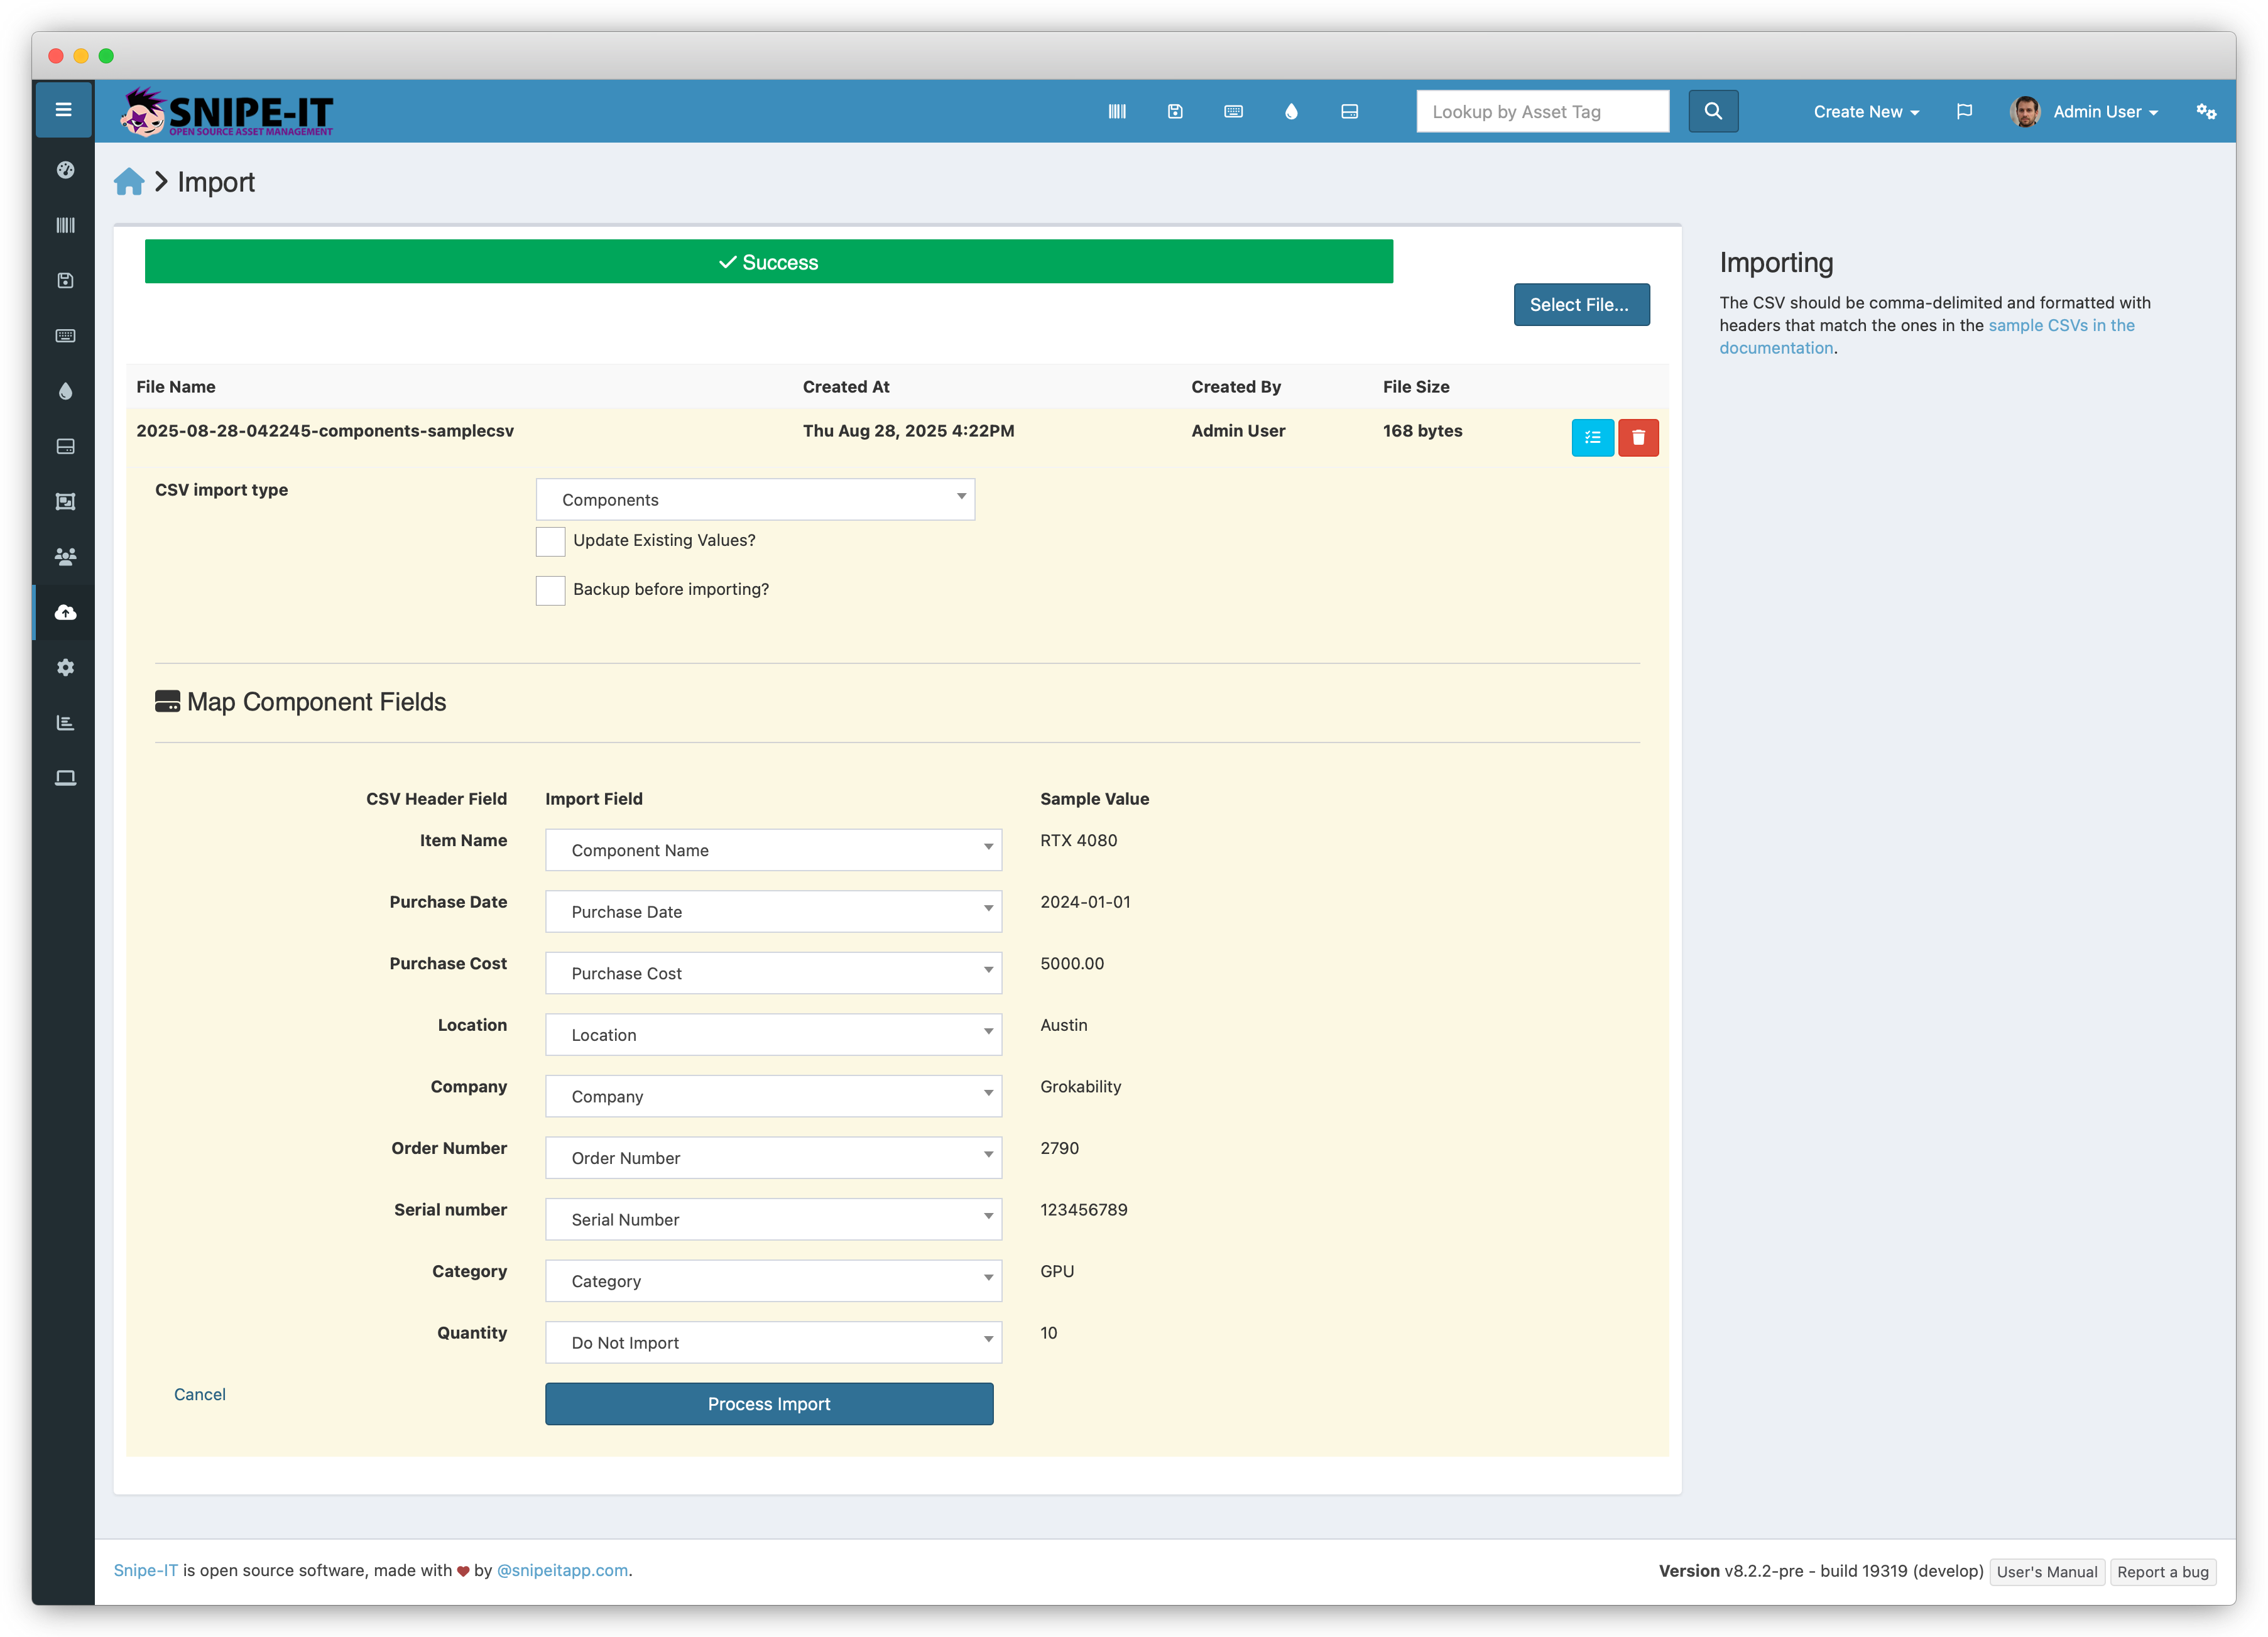Click the blue process file list icon
This screenshot has height=1637, width=2268.
(1592, 437)
